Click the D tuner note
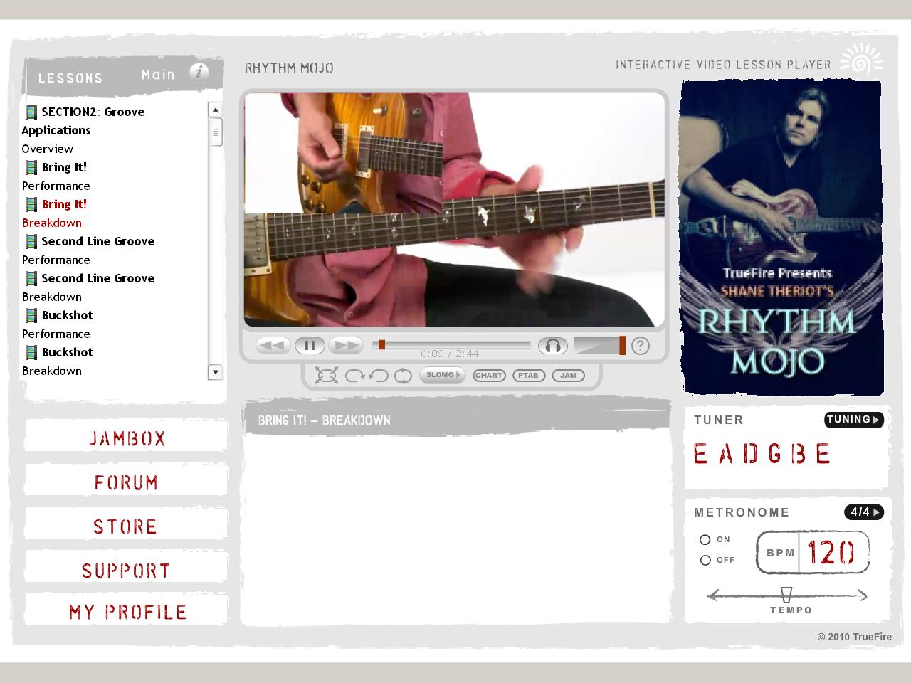 coord(749,454)
